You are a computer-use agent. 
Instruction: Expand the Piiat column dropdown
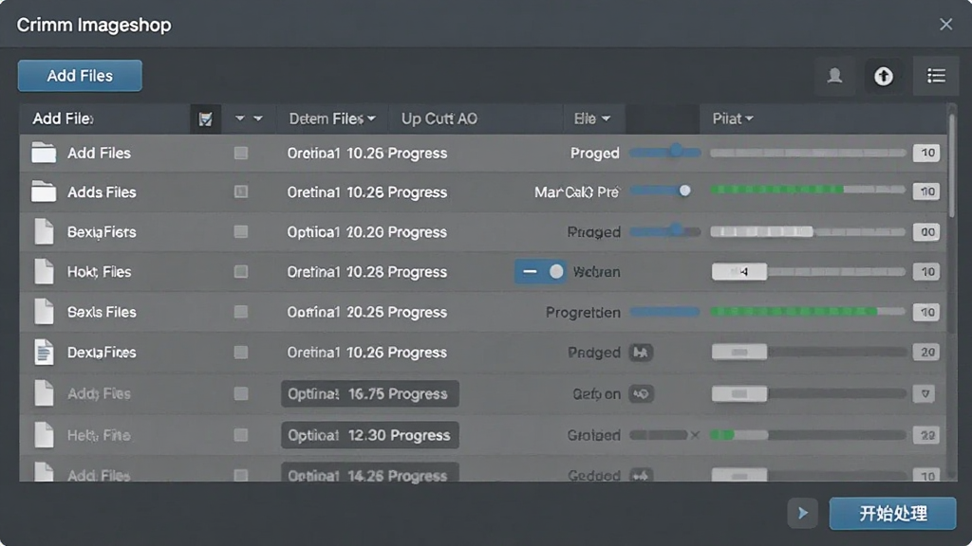point(733,118)
